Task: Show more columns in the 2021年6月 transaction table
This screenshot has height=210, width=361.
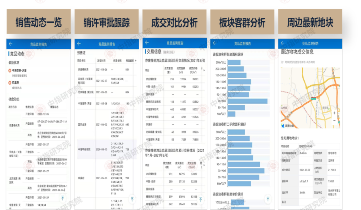Action: click(x=204, y=70)
